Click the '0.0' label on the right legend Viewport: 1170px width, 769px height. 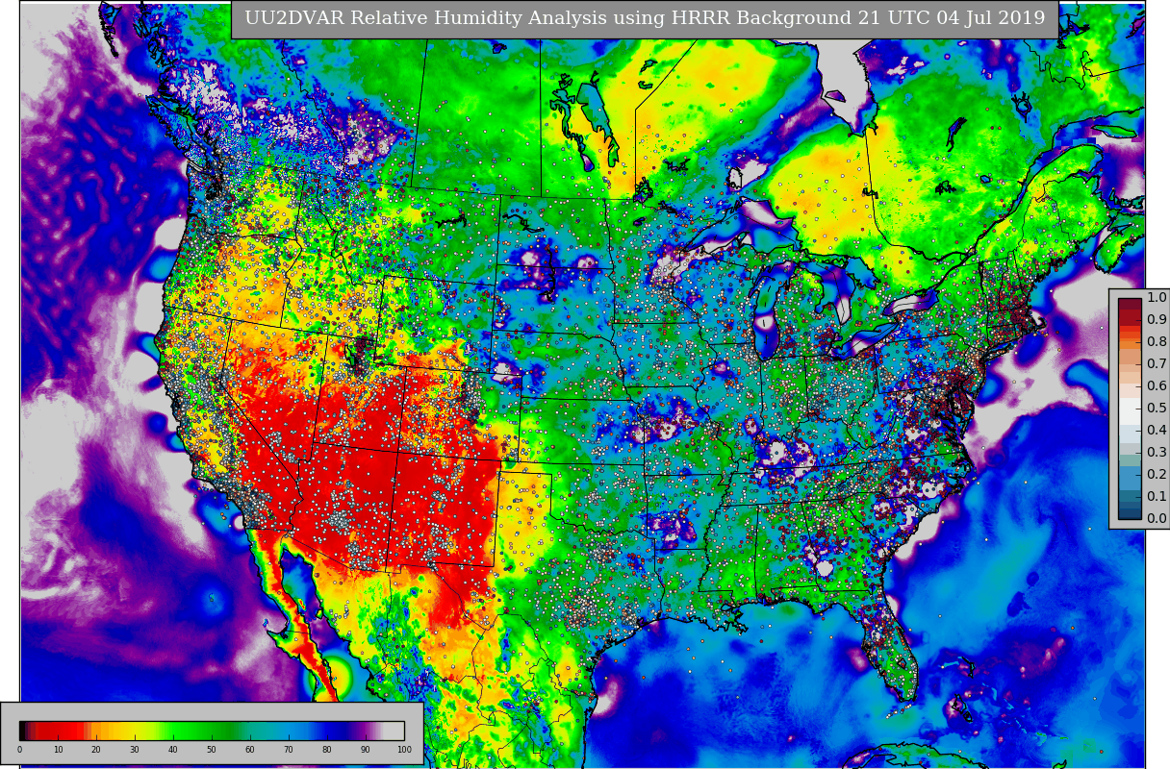click(x=1156, y=518)
